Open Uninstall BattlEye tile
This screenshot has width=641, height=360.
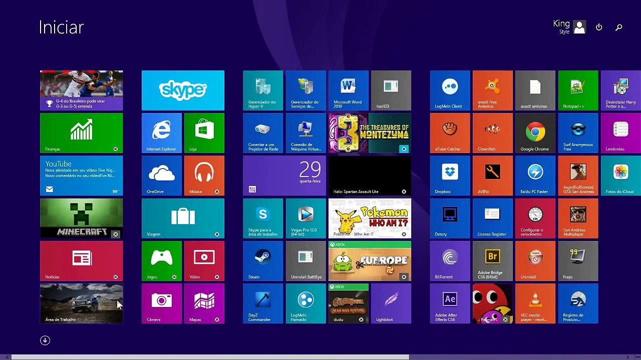(305, 261)
